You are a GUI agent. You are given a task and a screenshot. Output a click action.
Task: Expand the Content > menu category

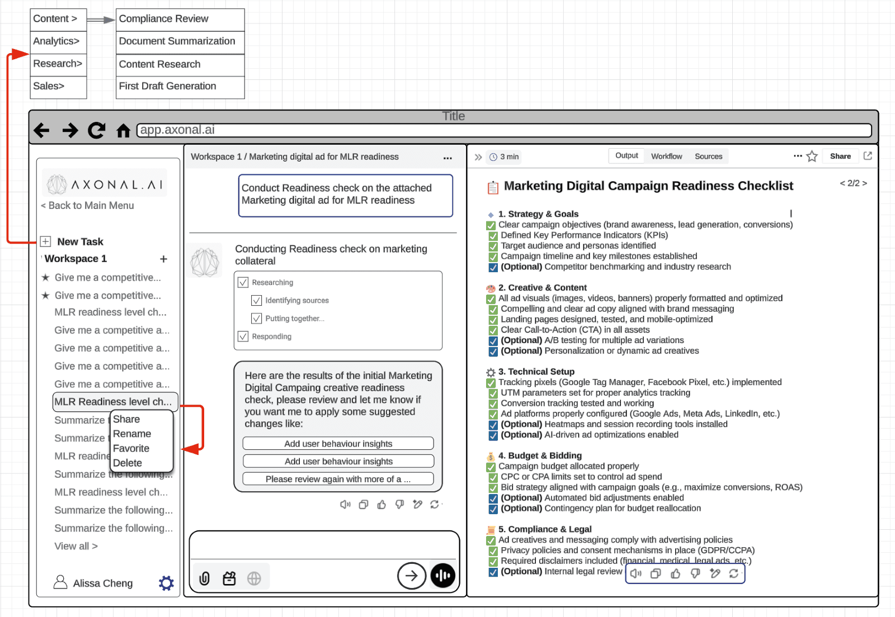click(58, 20)
